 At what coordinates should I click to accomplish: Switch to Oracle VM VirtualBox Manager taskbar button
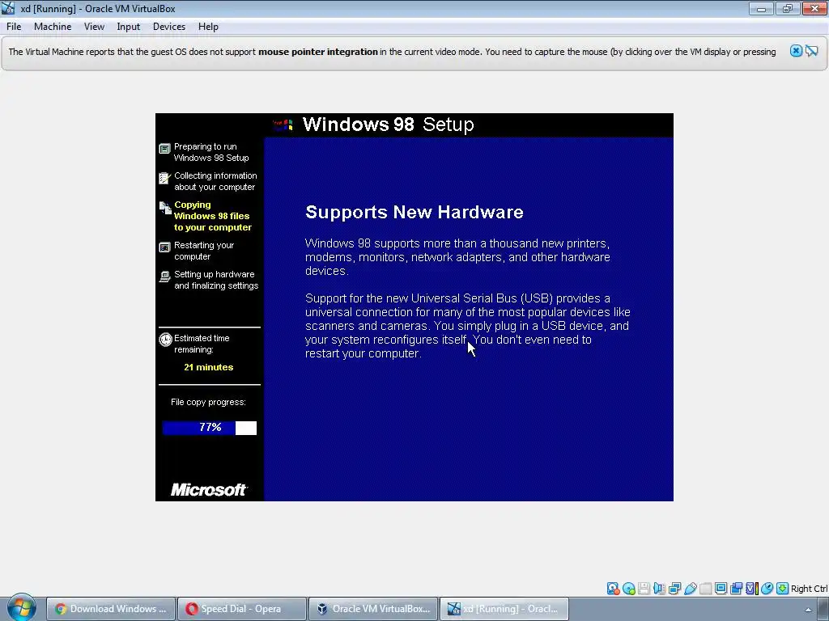[x=373, y=609]
